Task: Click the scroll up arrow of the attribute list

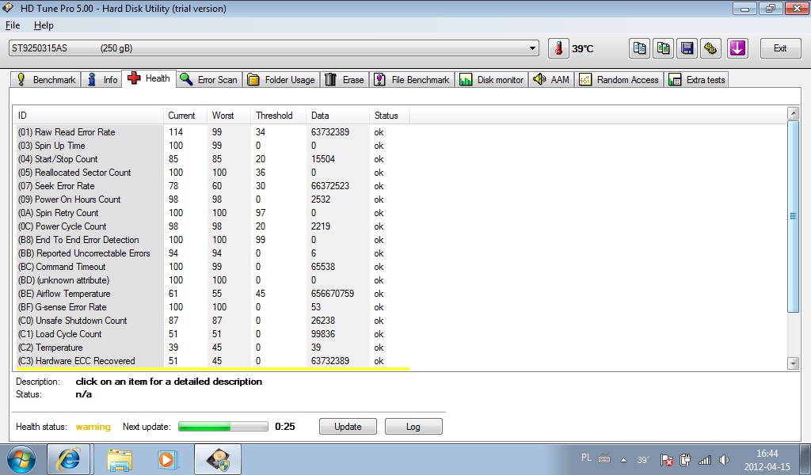Action: [x=793, y=113]
